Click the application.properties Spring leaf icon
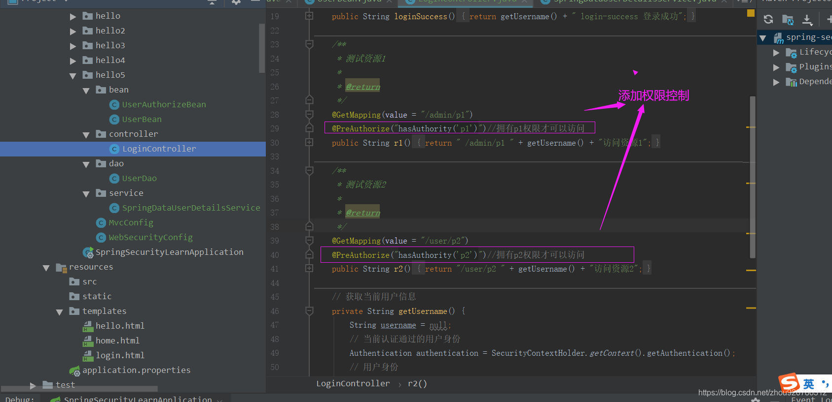 [74, 371]
